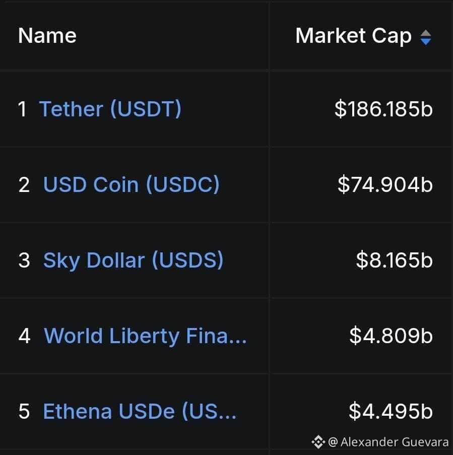The image size is (453, 455).
Task: Select the $186.185b market cap value
Action: pyautogui.click(x=383, y=109)
